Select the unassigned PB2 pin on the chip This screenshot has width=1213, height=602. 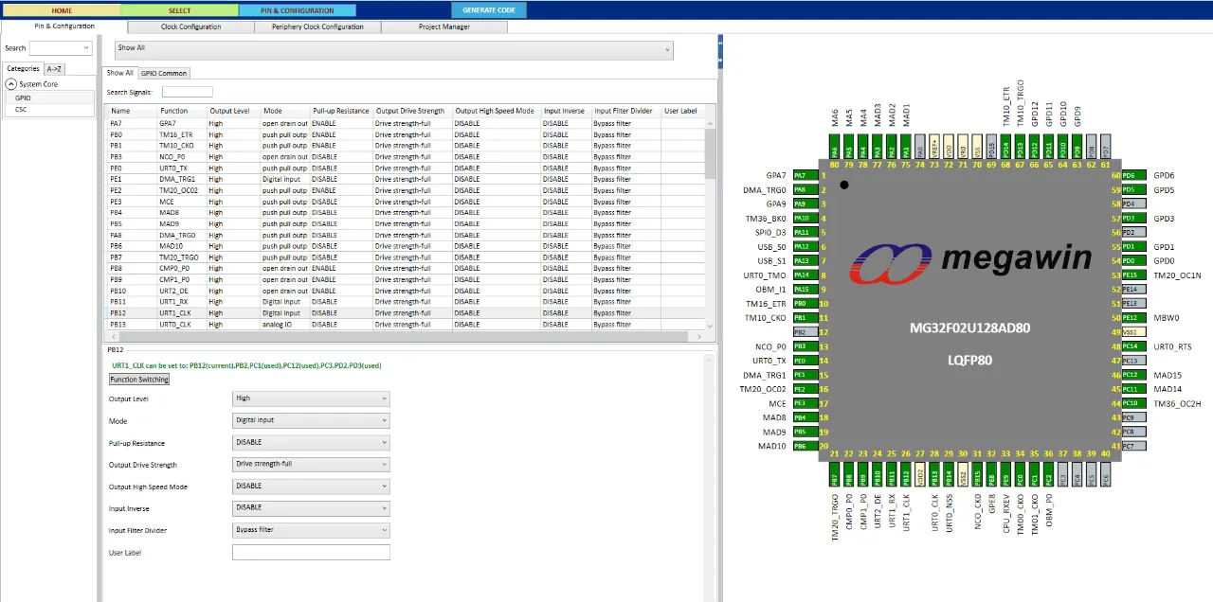[805, 332]
